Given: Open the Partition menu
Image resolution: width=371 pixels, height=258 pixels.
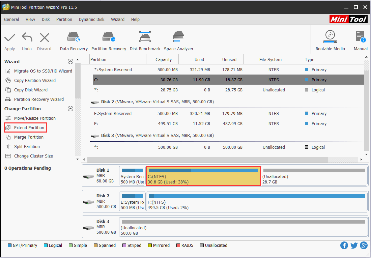Looking at the screenshot, I should tap(64, 19).
